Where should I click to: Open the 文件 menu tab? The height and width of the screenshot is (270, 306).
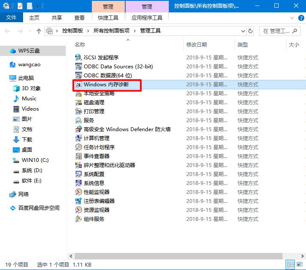pyautogui.click(x=12, y=18)
